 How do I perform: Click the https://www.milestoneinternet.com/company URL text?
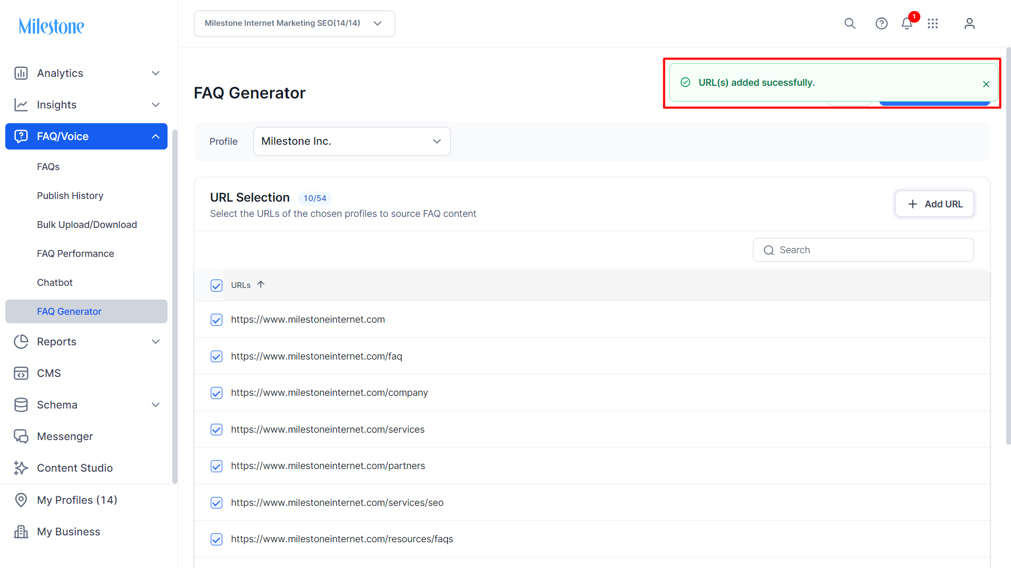pyautogui.click(x=329, y=393)
